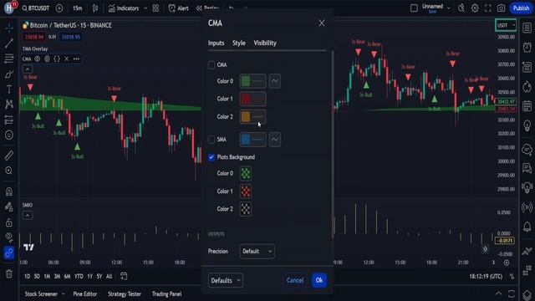The height and width of the screenshot is (301, 535).
Task: Add symbol using the plus icon
Action: click(x=59, y=8)
